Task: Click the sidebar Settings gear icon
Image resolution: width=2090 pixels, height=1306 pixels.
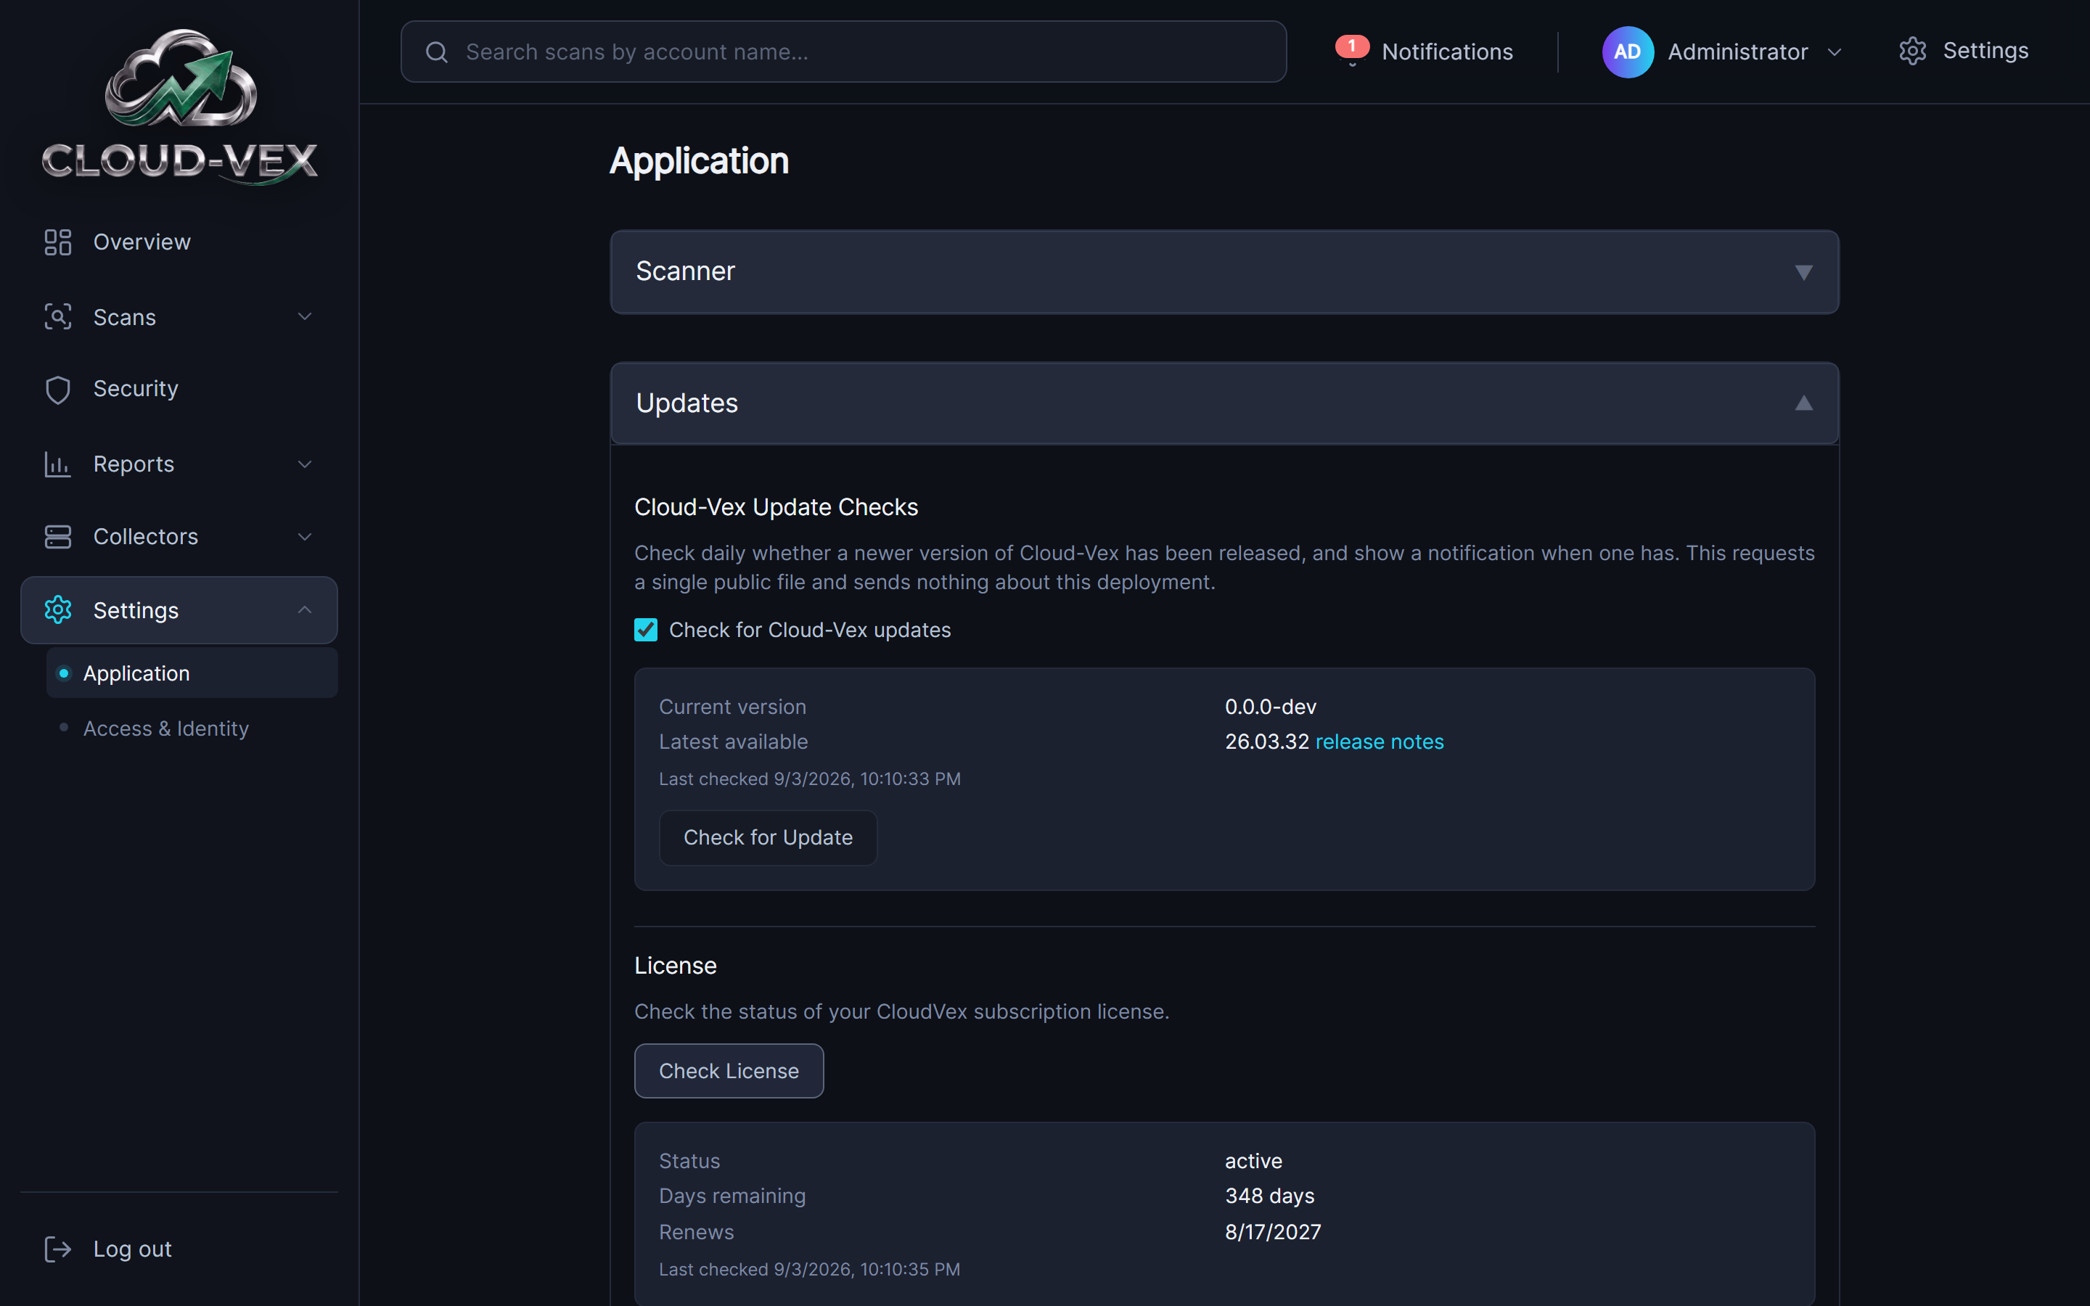Action: pos(58,609)
